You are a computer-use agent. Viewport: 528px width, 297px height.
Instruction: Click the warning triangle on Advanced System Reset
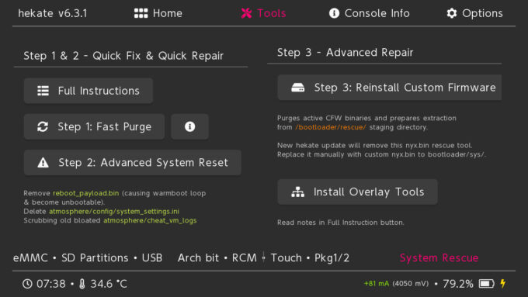[43, 163]
